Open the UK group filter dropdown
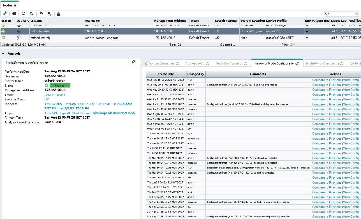 click(x=357, y=14)
